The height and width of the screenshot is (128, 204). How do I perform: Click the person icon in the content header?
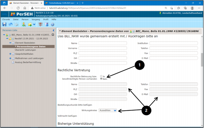(131, 31)
